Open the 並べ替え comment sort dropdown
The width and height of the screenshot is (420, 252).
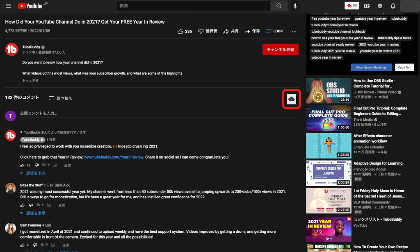(60, 98)
